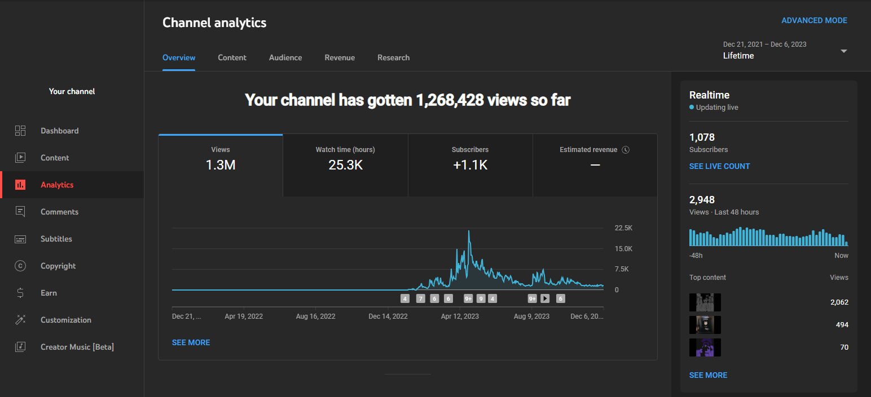Select the Subscribers +1.1K metric card
This screenshot has height=397, width=871.
pyautogui.click(x=470, y=165)
